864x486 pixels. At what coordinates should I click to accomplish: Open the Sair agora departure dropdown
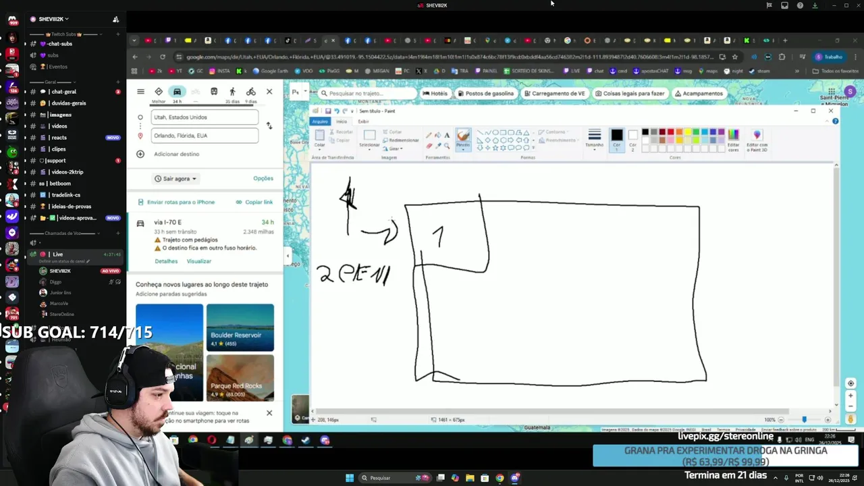[175, 179]
